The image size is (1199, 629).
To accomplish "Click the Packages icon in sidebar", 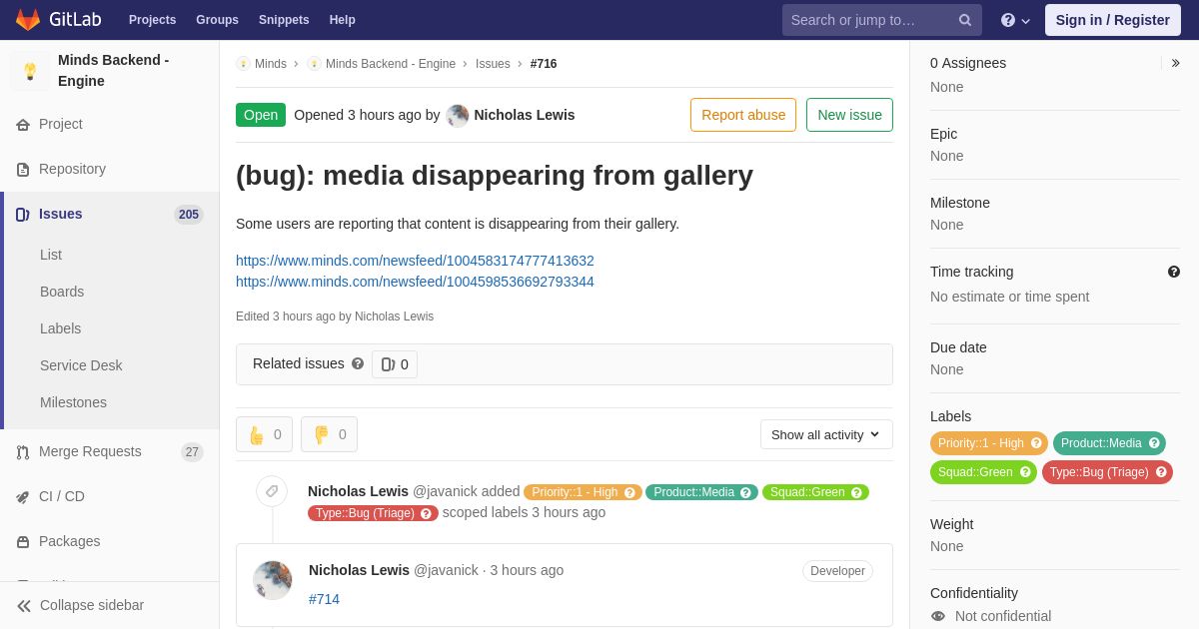I will click(23, 542).
